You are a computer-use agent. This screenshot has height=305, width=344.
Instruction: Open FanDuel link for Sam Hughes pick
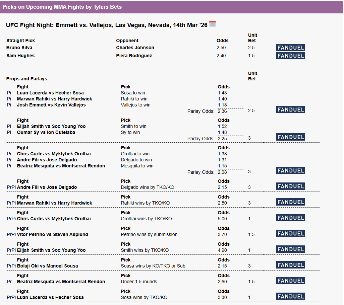point(290,56)
